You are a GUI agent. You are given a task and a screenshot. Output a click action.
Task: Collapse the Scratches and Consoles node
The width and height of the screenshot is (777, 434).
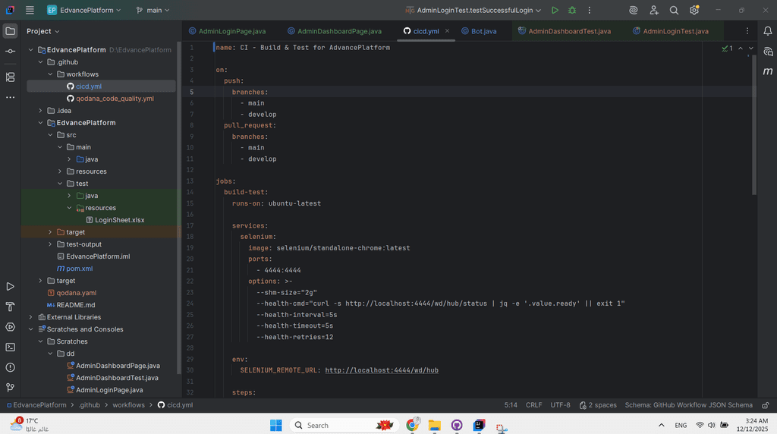pyautogui.click(x=31, y=329)
